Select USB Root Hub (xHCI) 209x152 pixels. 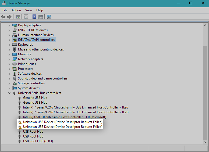38,141
